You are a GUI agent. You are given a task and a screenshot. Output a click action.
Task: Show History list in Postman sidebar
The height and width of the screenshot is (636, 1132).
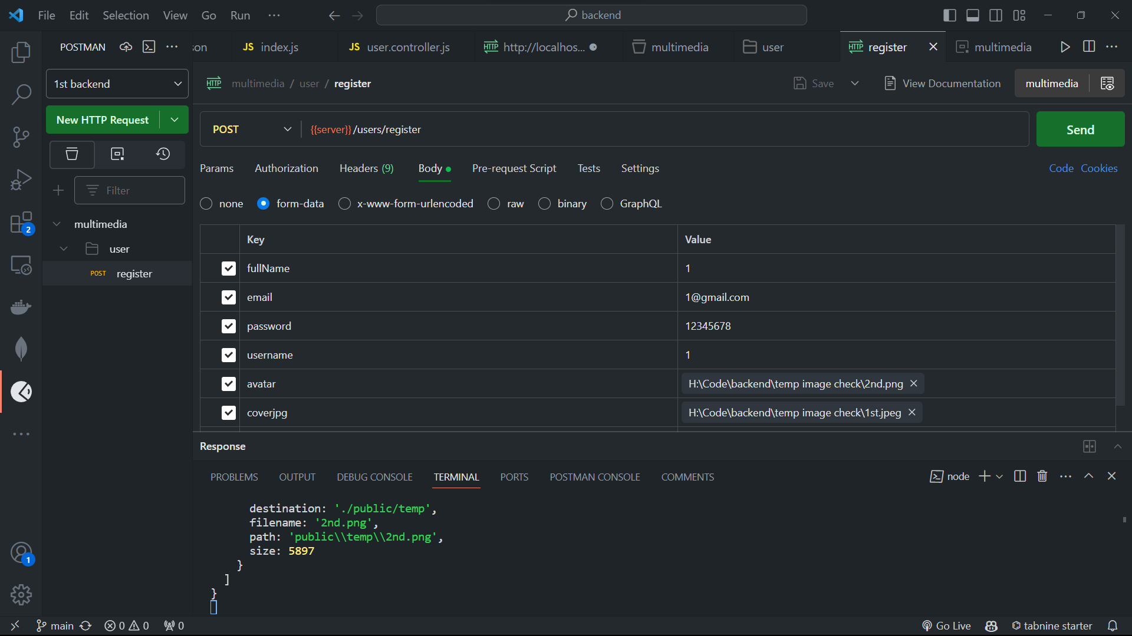tap(163, 154)
